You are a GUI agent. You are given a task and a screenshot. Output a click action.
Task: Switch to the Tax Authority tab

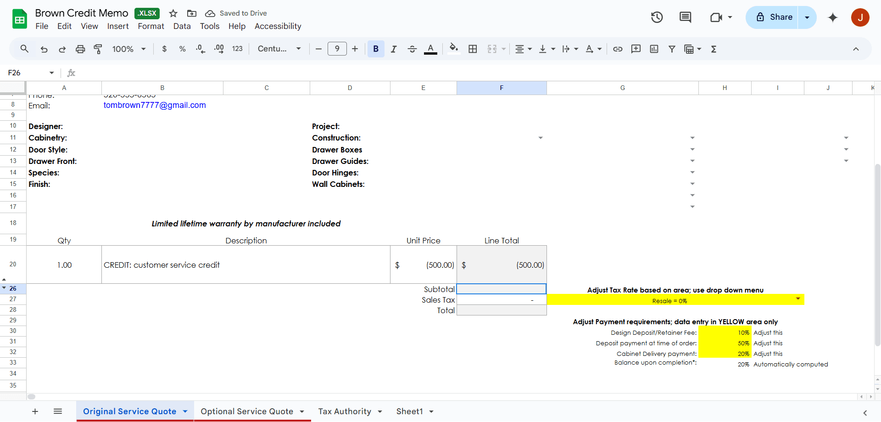pyautogui.click(x=345, y=411)
